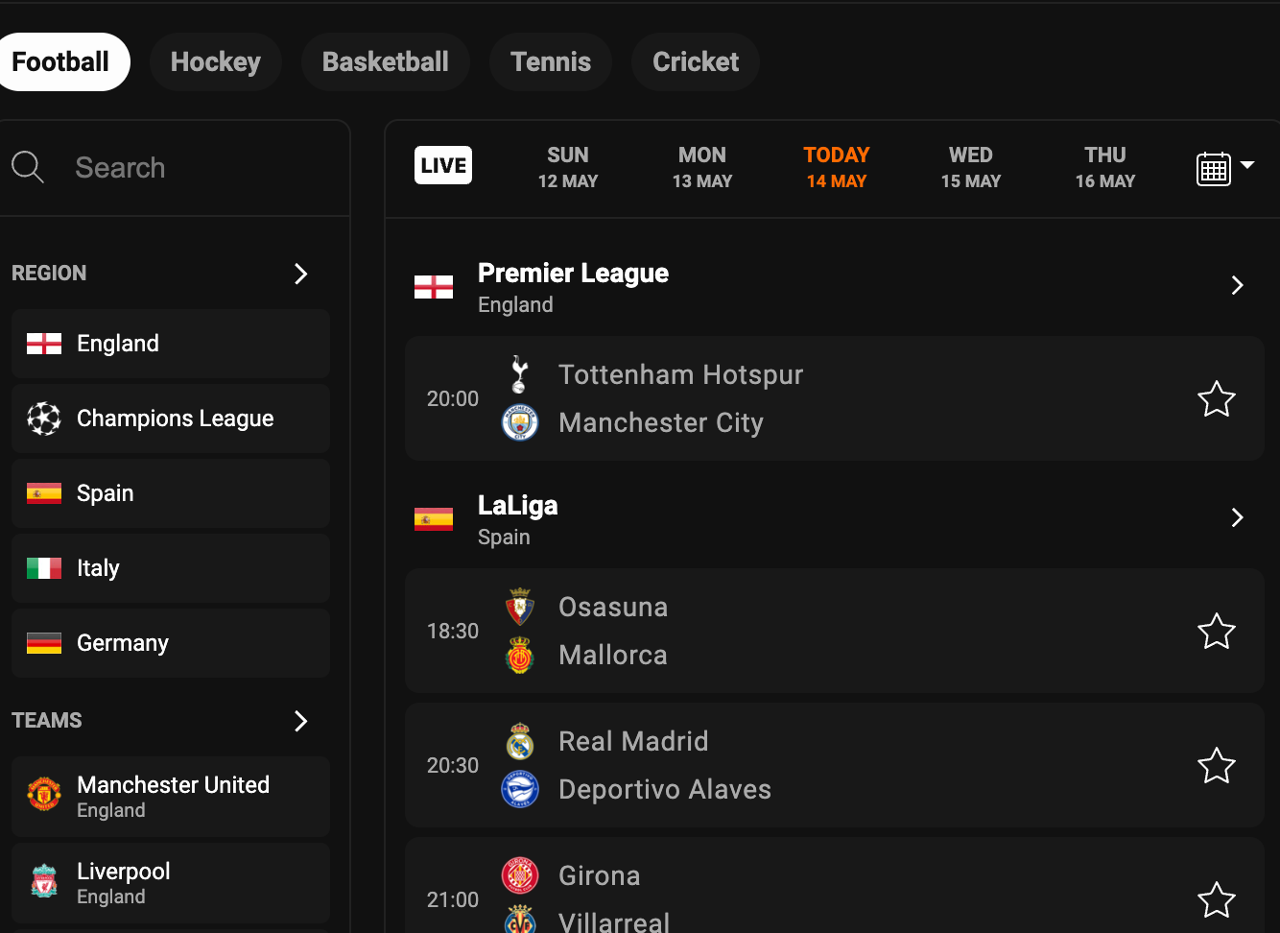1280x933 pixels.
Task: Click the Manchester City badge
Action: coord(520,422)
